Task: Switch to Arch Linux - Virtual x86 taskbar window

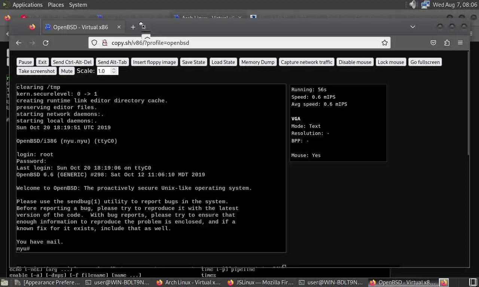Action: click(189, 283)
